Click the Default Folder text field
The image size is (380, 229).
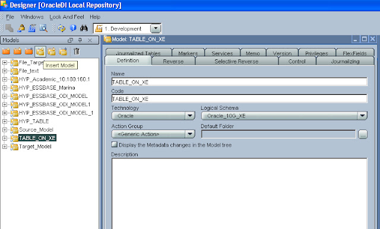pos(278,134)
